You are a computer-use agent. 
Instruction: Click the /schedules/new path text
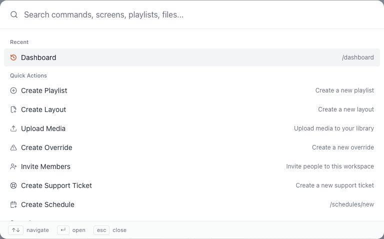click(351, 204)
